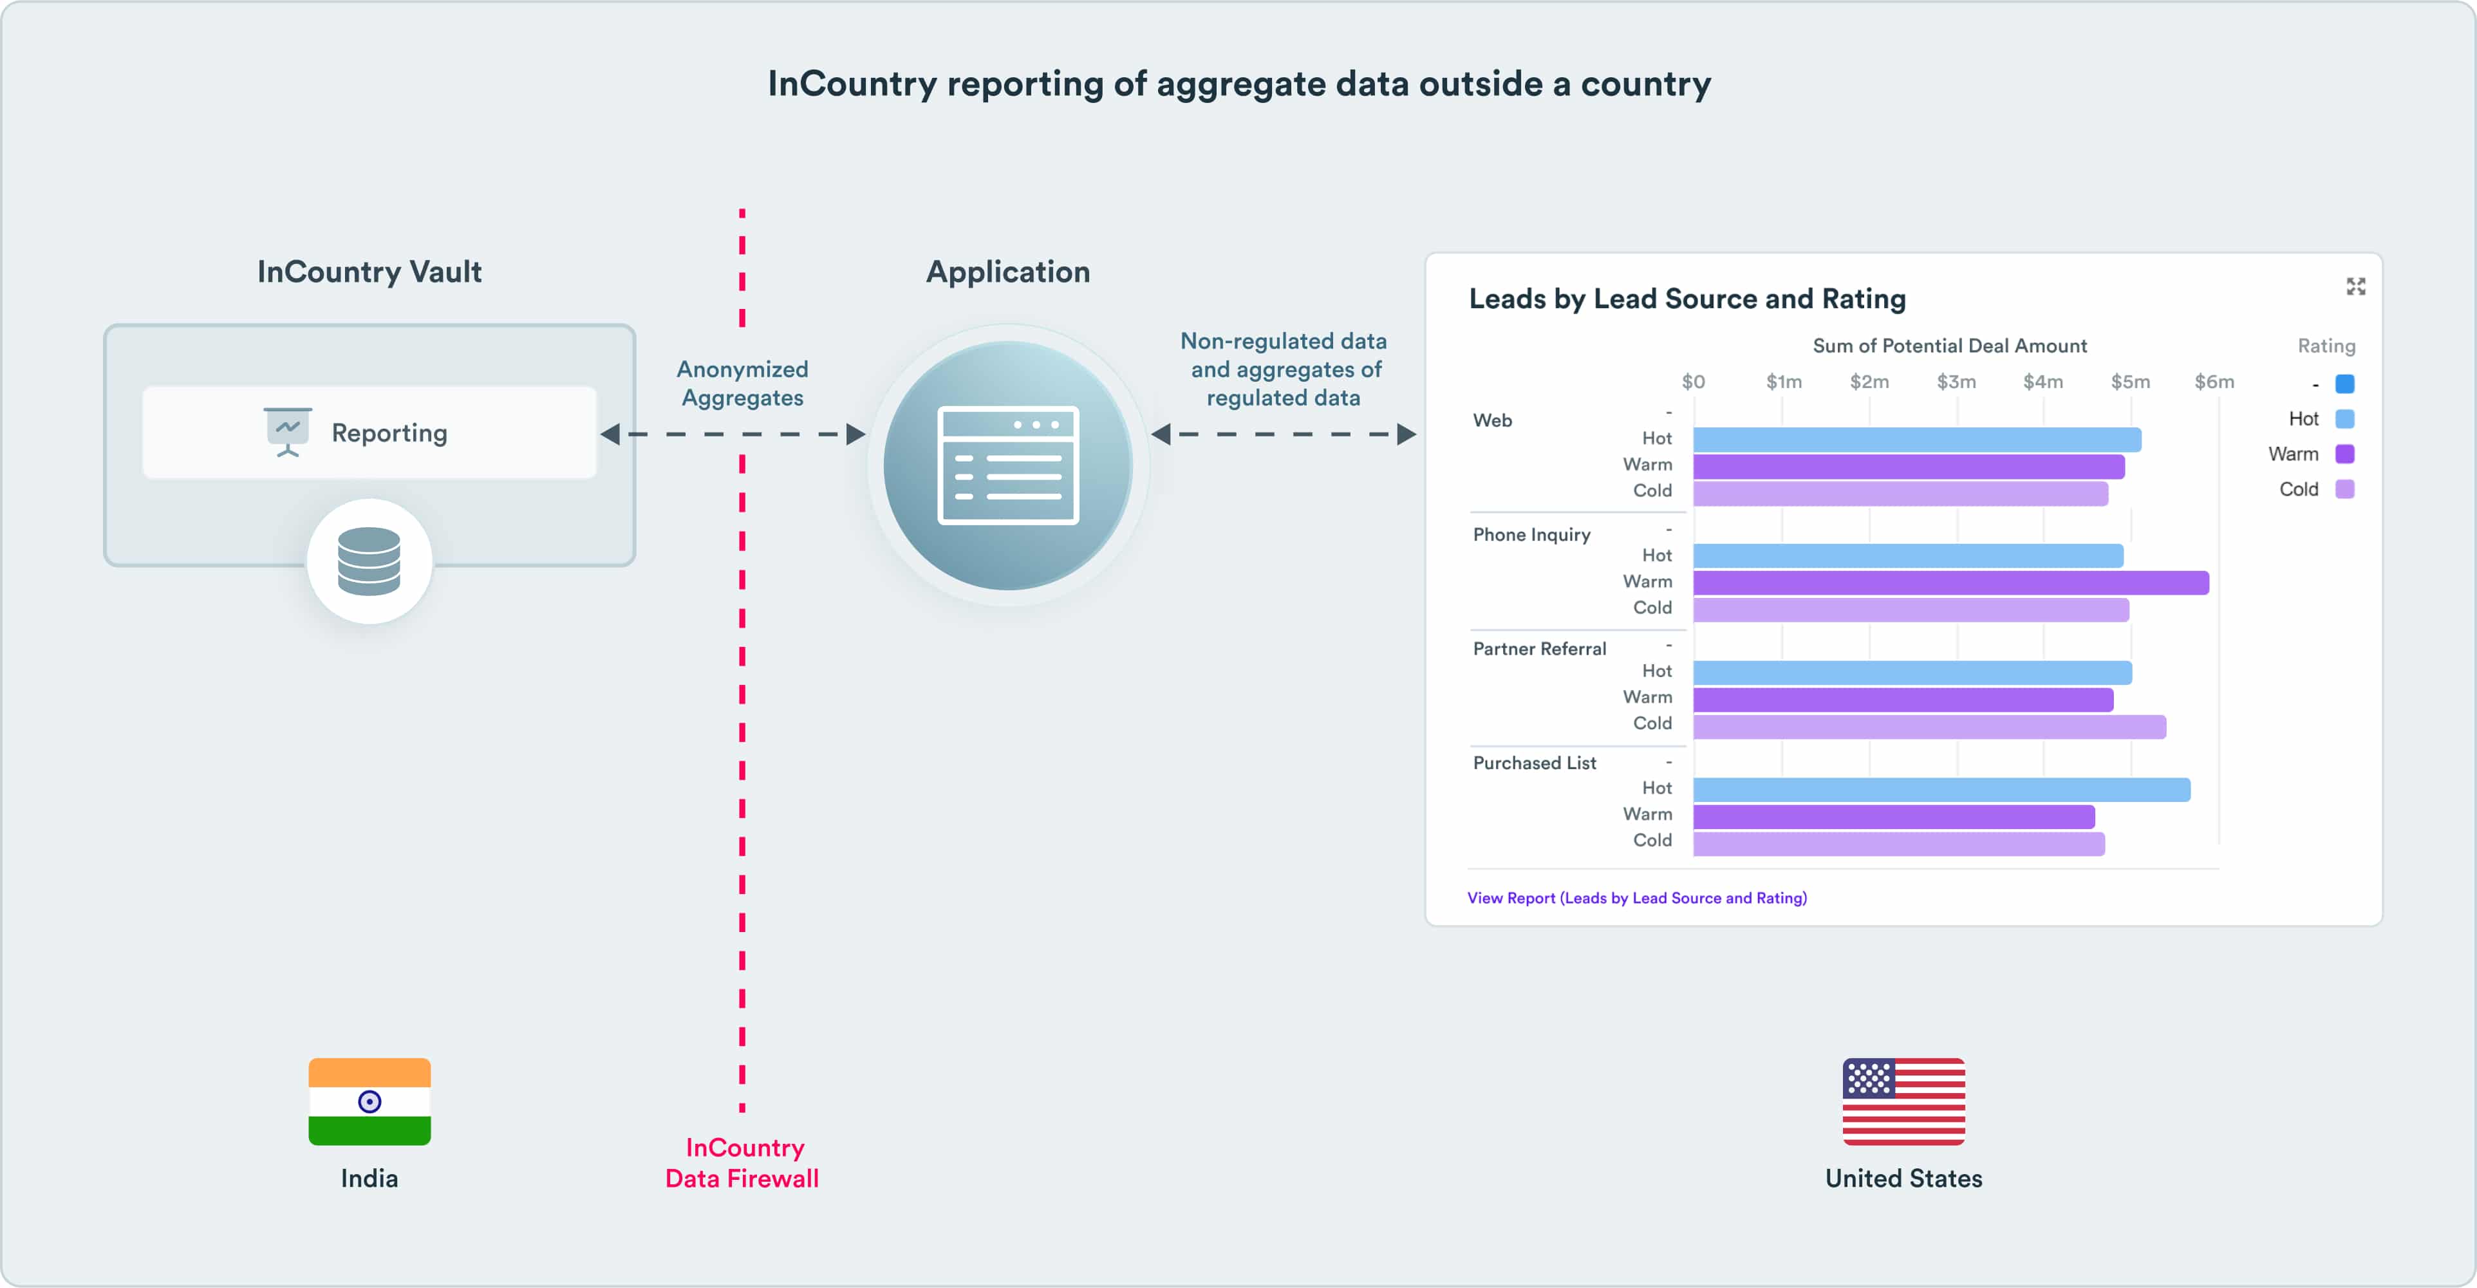The height and width of the screenshot is (1288, 2477).
Task: Click the 'Warm' legend label
Action: click(x=2294, y=454)
